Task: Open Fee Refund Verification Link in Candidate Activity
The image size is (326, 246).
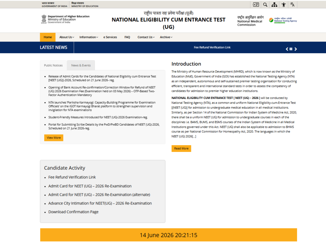Action: (72, 177)
